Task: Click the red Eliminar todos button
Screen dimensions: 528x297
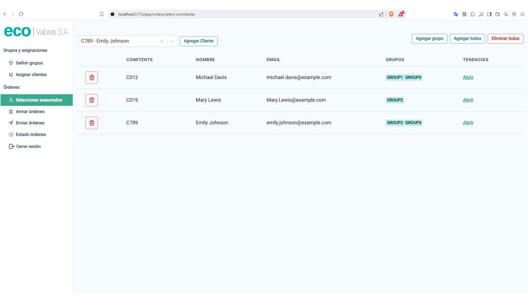Action: coord(505,38)
